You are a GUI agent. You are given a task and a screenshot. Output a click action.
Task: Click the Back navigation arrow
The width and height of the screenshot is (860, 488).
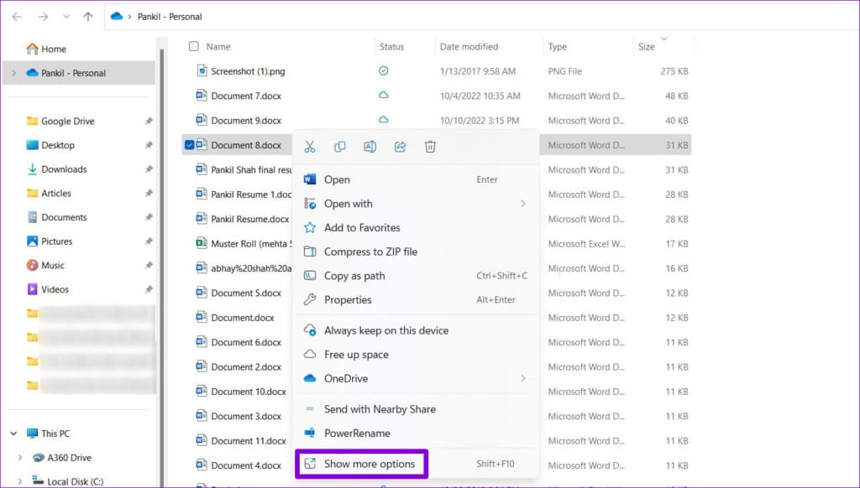coord(17,17)
